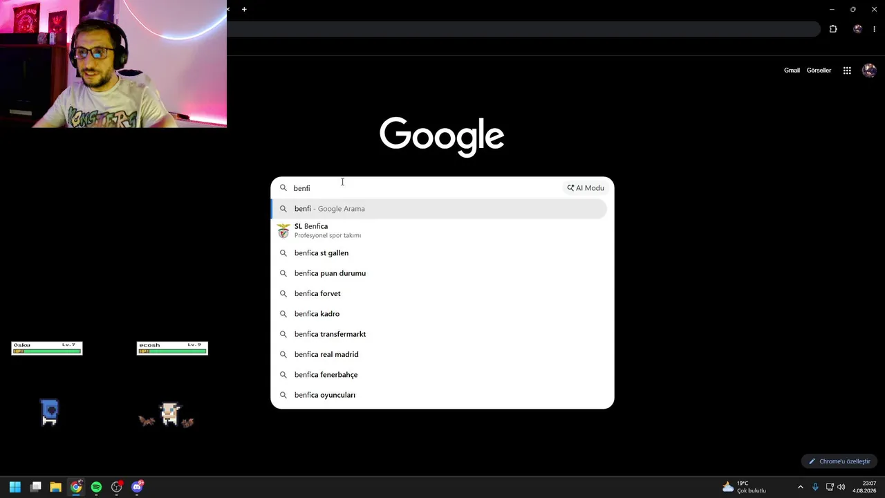Open the Windows Start menu
The height and width of the screenshot is (498, 885).
[15, 487]
